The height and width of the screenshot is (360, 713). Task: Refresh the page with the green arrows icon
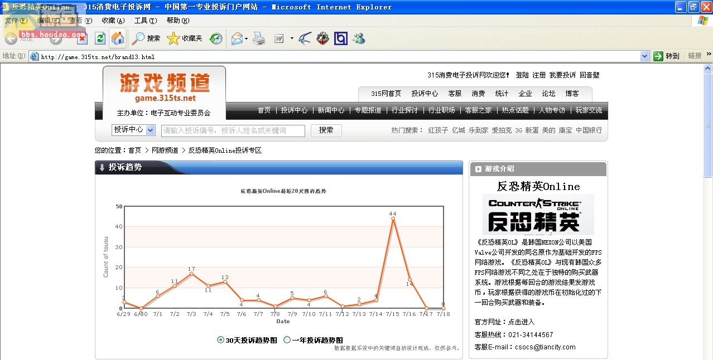coord(100,38)
